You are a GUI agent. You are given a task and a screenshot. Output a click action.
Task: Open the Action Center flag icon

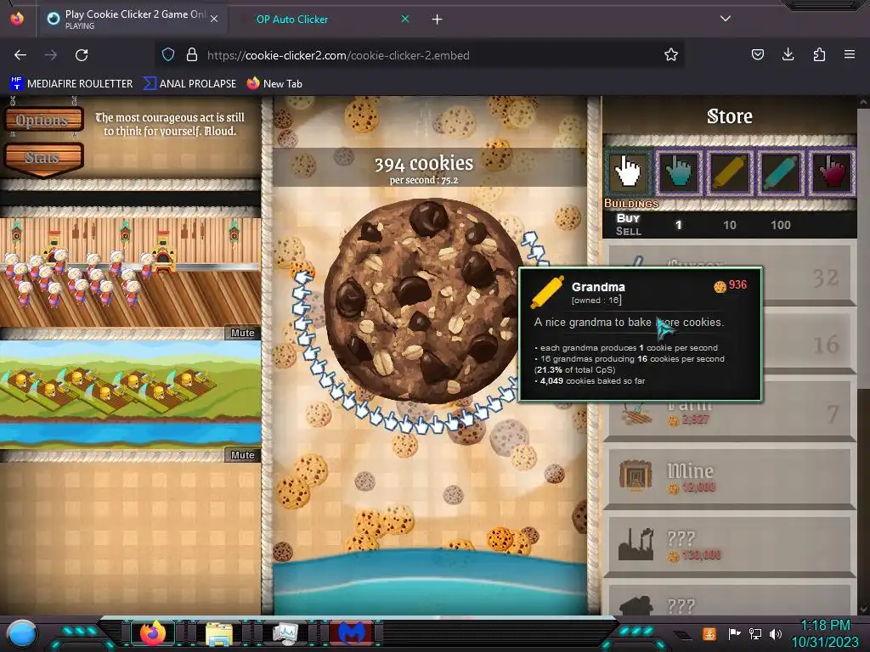(x=734, y=633)
